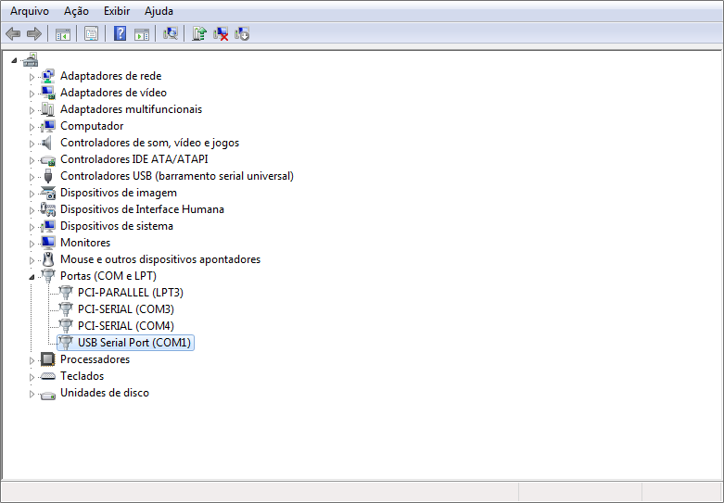Select USB Serial Port (COM1) device
The image size is (724, 503).
135,343
